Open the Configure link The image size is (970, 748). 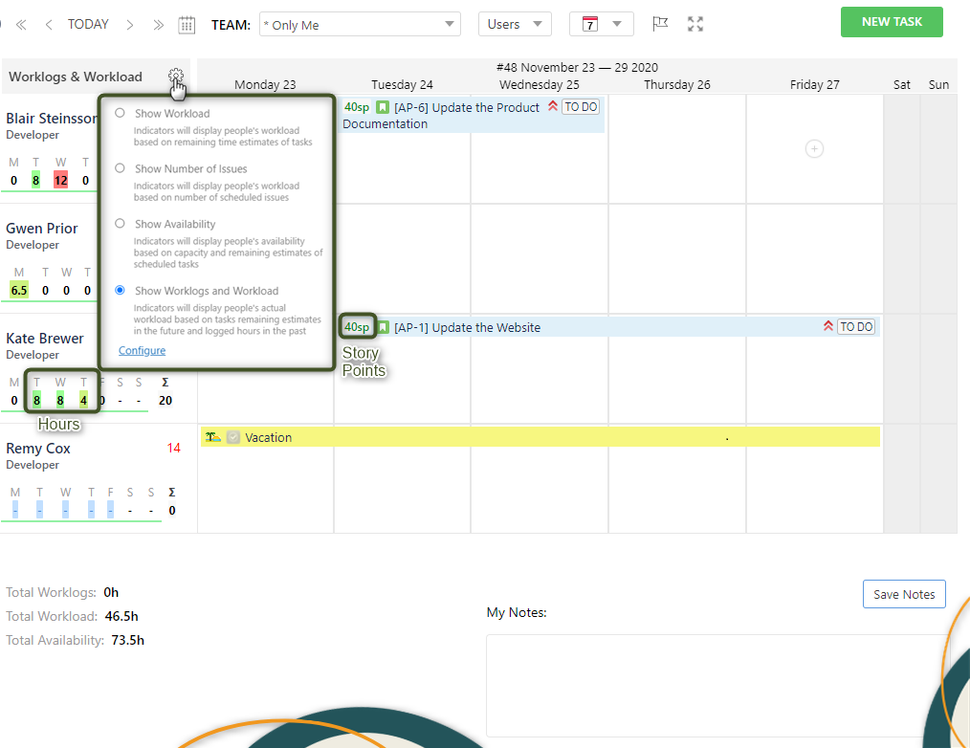click(142, 350)
